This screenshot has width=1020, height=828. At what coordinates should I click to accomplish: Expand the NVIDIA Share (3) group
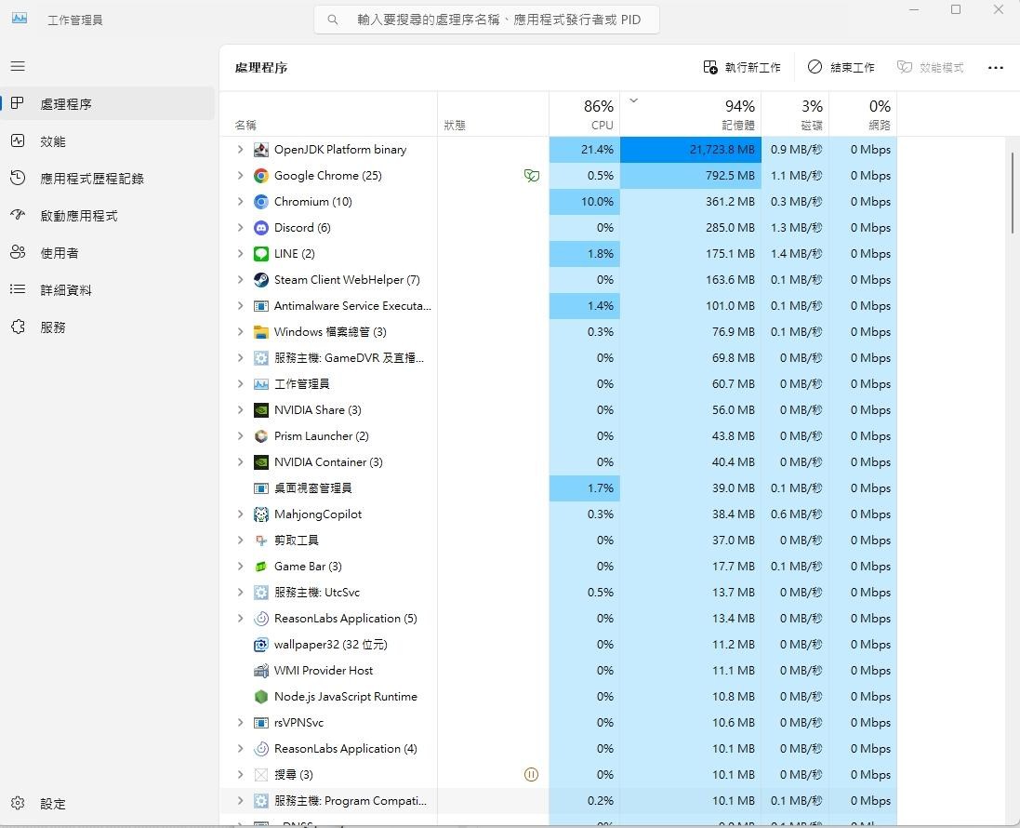pyautogui.click(x=240, y=410)
